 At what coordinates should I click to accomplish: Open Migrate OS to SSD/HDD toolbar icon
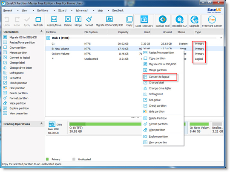tap(109, 21)
